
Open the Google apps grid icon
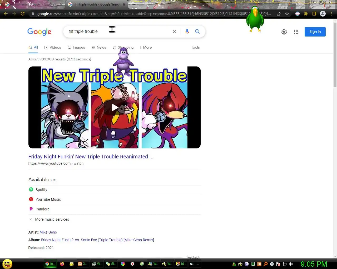tap(296, 32)
